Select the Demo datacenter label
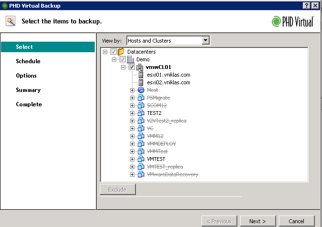The image size is (322, 227). [x=143, y=59]
